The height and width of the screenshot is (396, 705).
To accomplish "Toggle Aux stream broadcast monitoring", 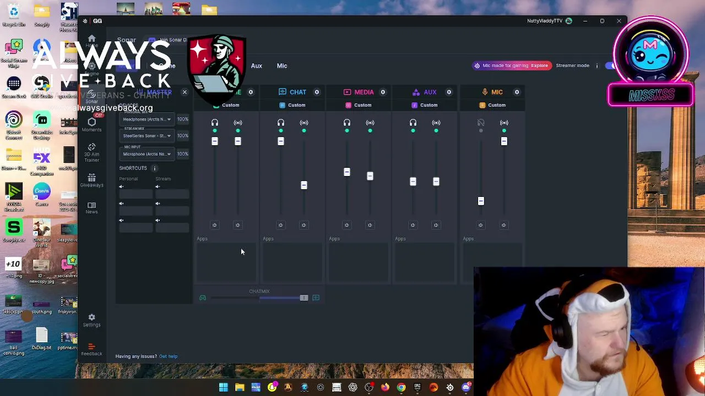I will click(436, 123).
